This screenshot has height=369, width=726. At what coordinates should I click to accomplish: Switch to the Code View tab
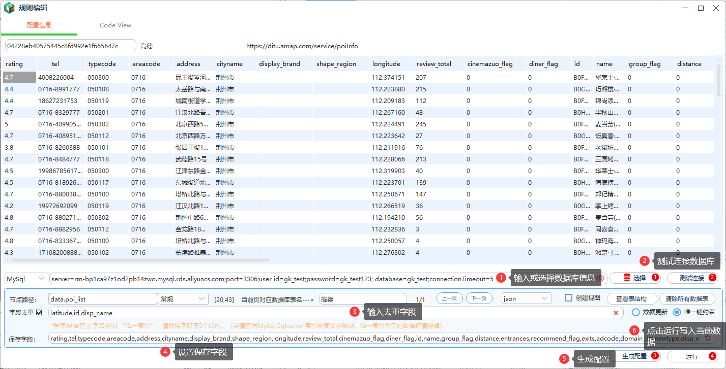(x=115, y=25)
